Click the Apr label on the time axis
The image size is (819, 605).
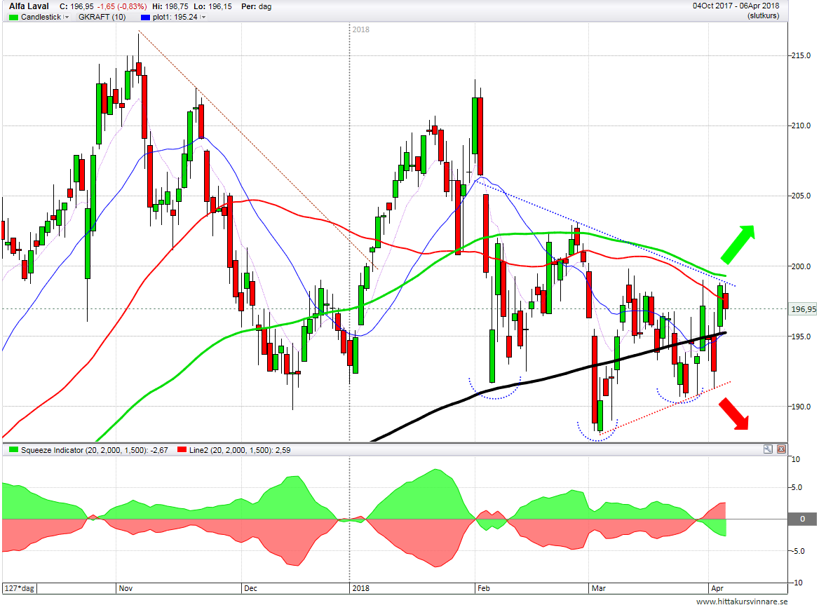[717, 588]
